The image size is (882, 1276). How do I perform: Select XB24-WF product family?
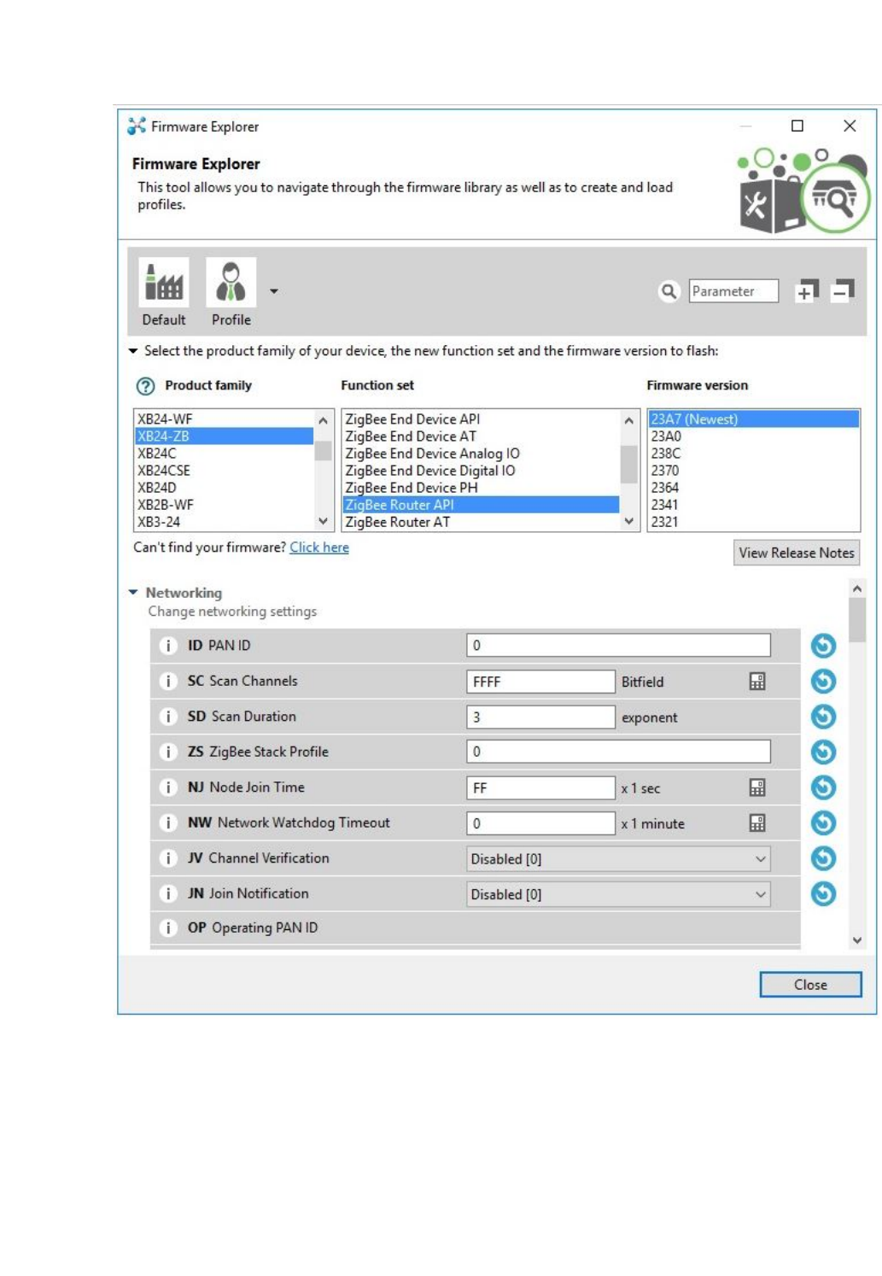point(224,419)
